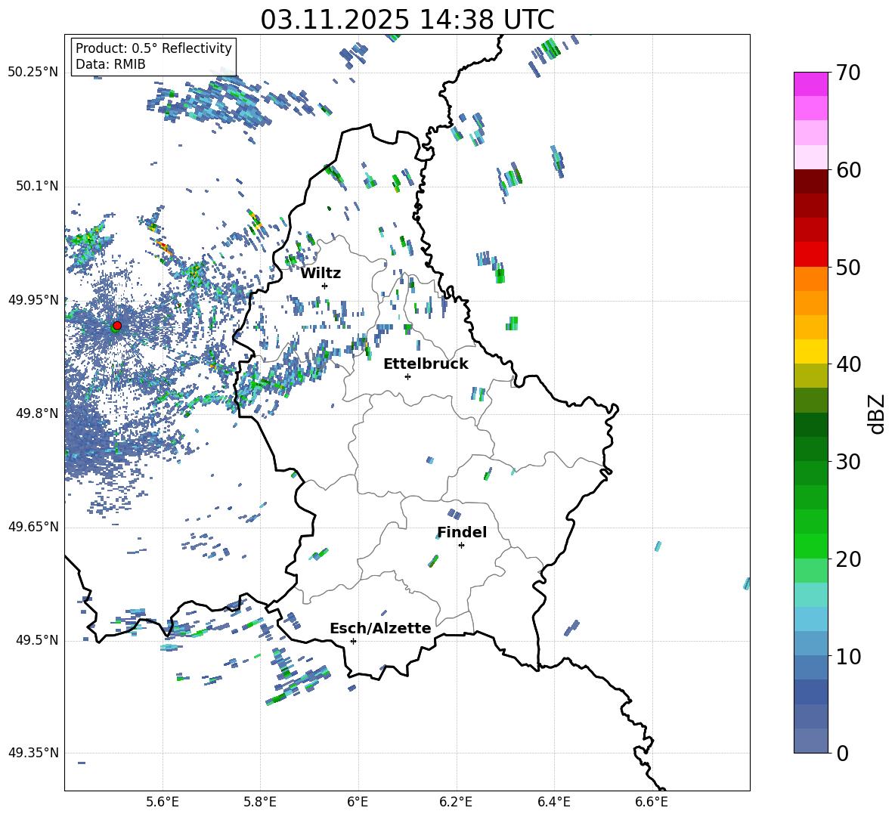
Task: Click the Wiltz town label
Action: (321, 273)
